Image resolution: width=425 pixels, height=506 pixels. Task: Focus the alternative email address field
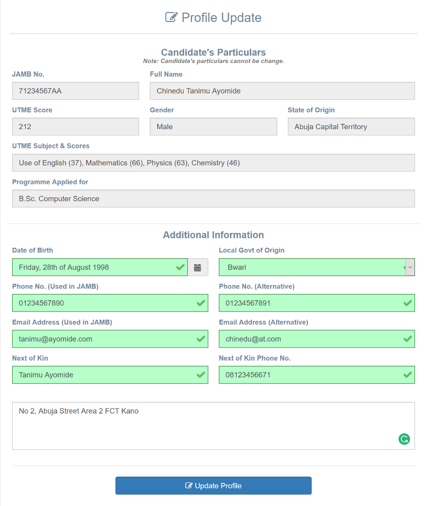click(x=310, y=339)
